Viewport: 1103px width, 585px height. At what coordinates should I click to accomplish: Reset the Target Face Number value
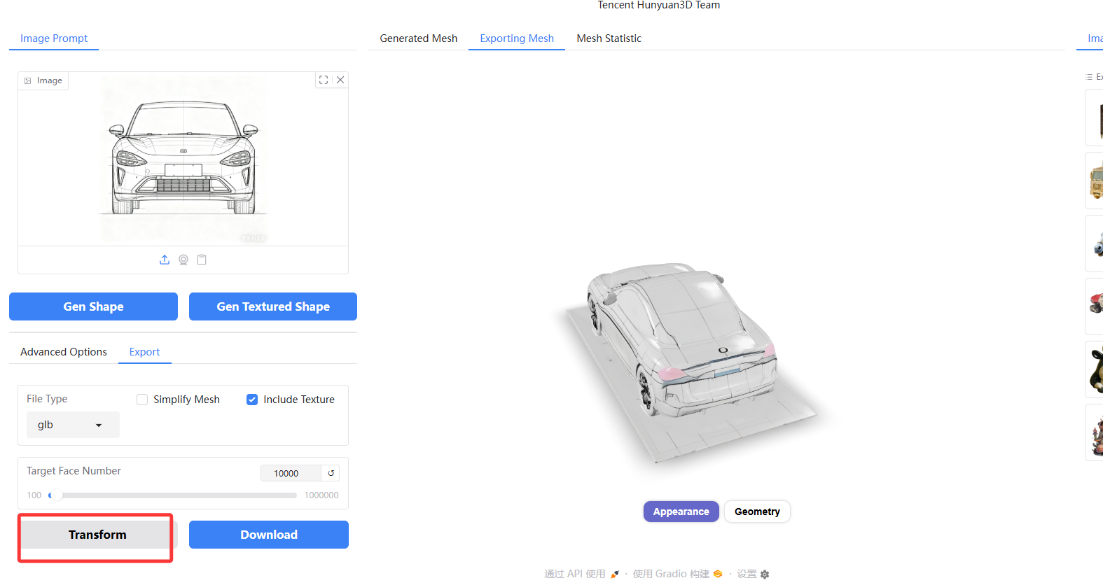tap(331, 473)
